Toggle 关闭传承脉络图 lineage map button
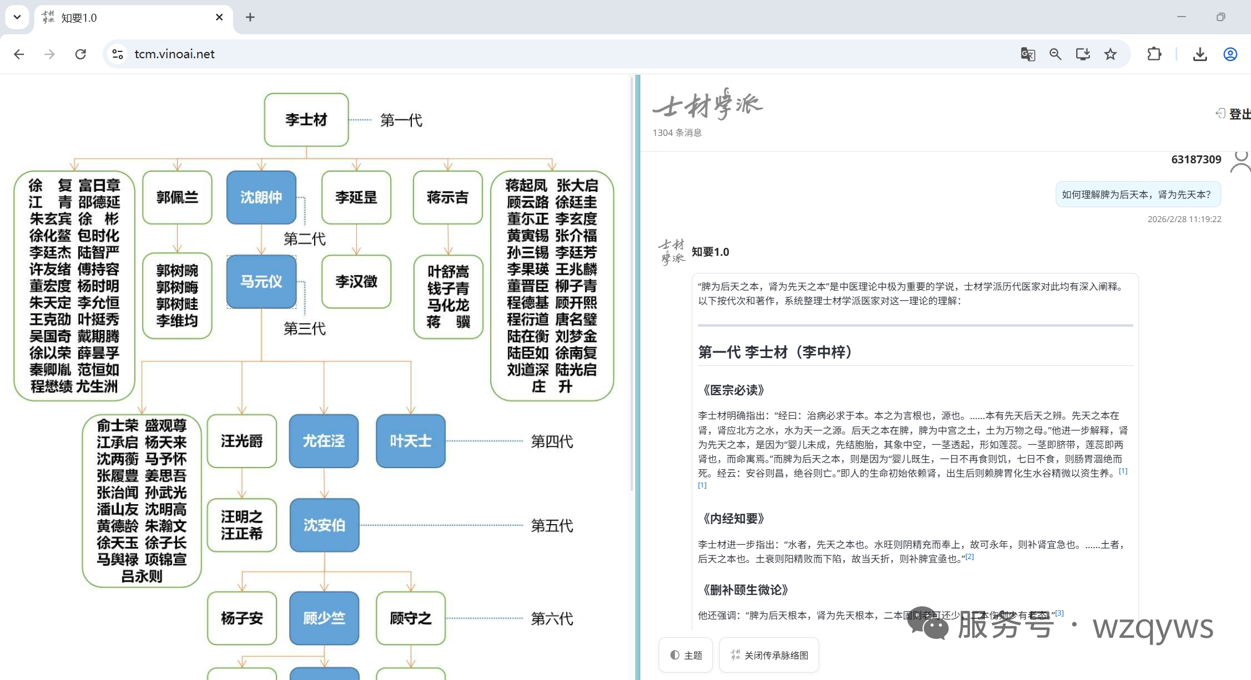Screen dimensions: 1251x680 coord(769,655)
